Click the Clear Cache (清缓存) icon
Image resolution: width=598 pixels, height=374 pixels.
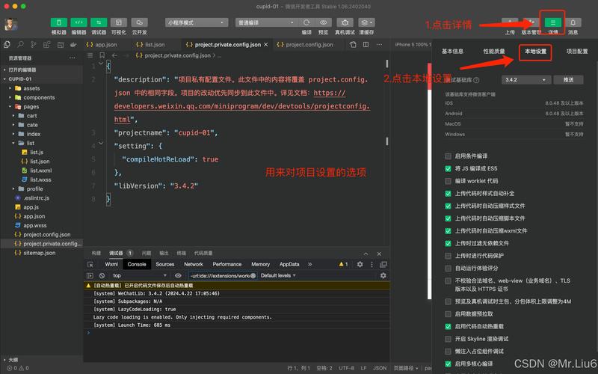pyautogui.click(x=366, y=22)
